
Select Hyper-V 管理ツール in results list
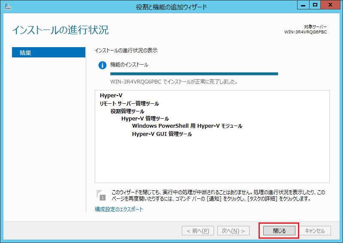tap(145, 119)
